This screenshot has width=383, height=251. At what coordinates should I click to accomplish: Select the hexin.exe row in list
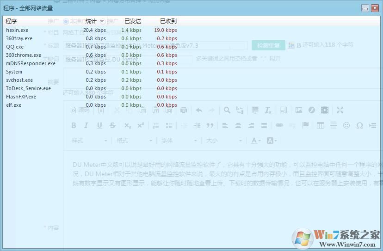click(17, 30)
